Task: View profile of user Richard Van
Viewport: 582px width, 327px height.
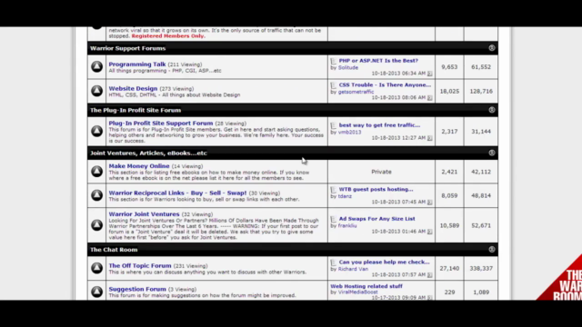Action: pos(353,269)
